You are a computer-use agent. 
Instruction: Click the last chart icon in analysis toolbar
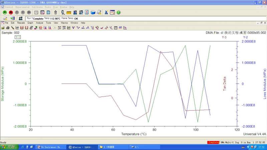(x=125, y=28)
